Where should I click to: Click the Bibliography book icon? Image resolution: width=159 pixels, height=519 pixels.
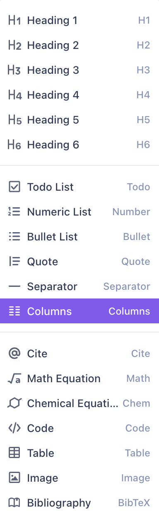[14, 503]
